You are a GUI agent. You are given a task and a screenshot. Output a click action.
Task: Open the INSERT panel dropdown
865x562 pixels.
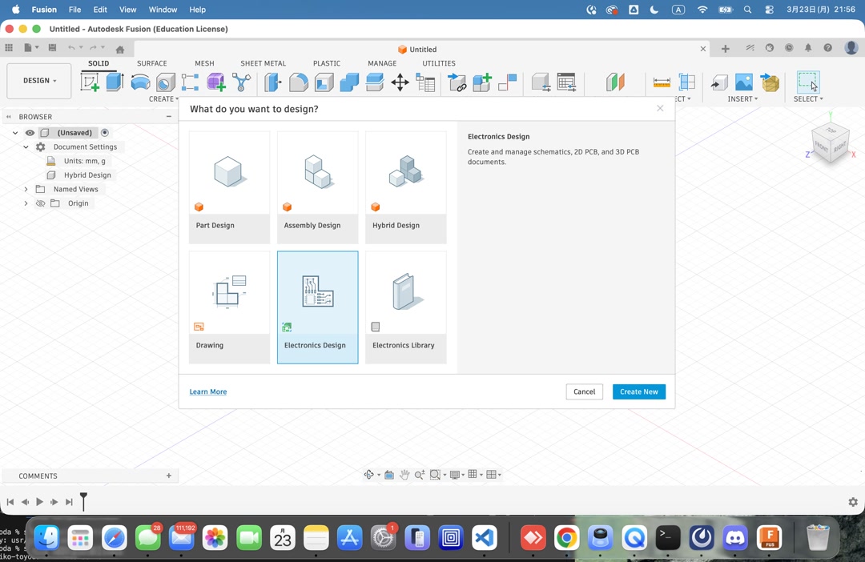pyautogui.click(x=742, y=99)
